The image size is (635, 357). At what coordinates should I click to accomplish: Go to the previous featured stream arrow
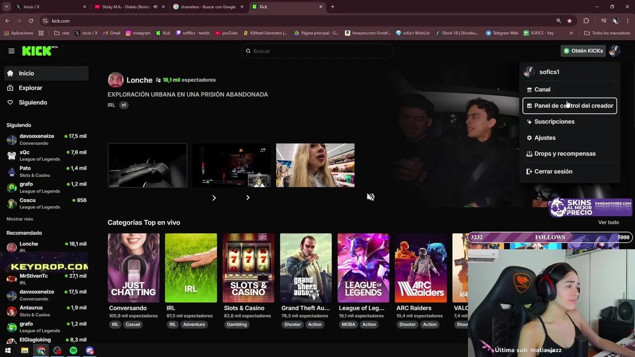click(214, 197)
